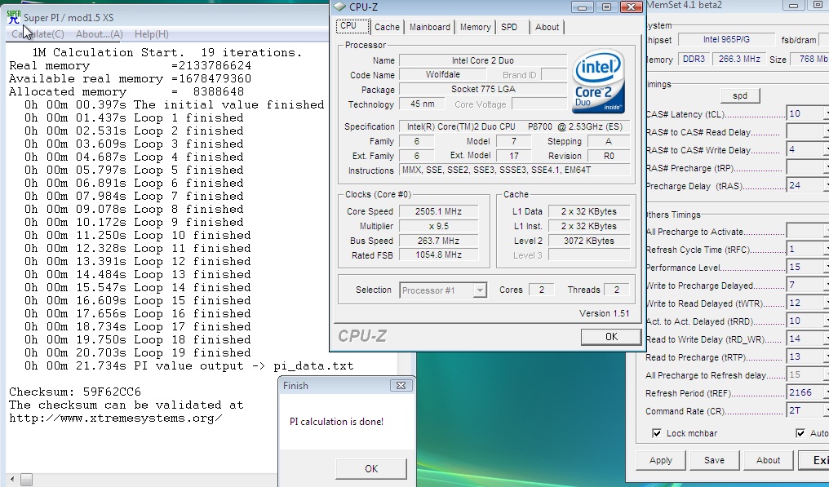
Task: Open the Command Rate (CR) dropdown
Action: pos(826,411)
